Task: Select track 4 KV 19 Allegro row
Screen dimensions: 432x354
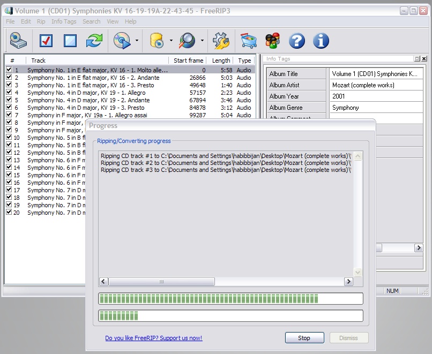Action: [x=130, y=93]
